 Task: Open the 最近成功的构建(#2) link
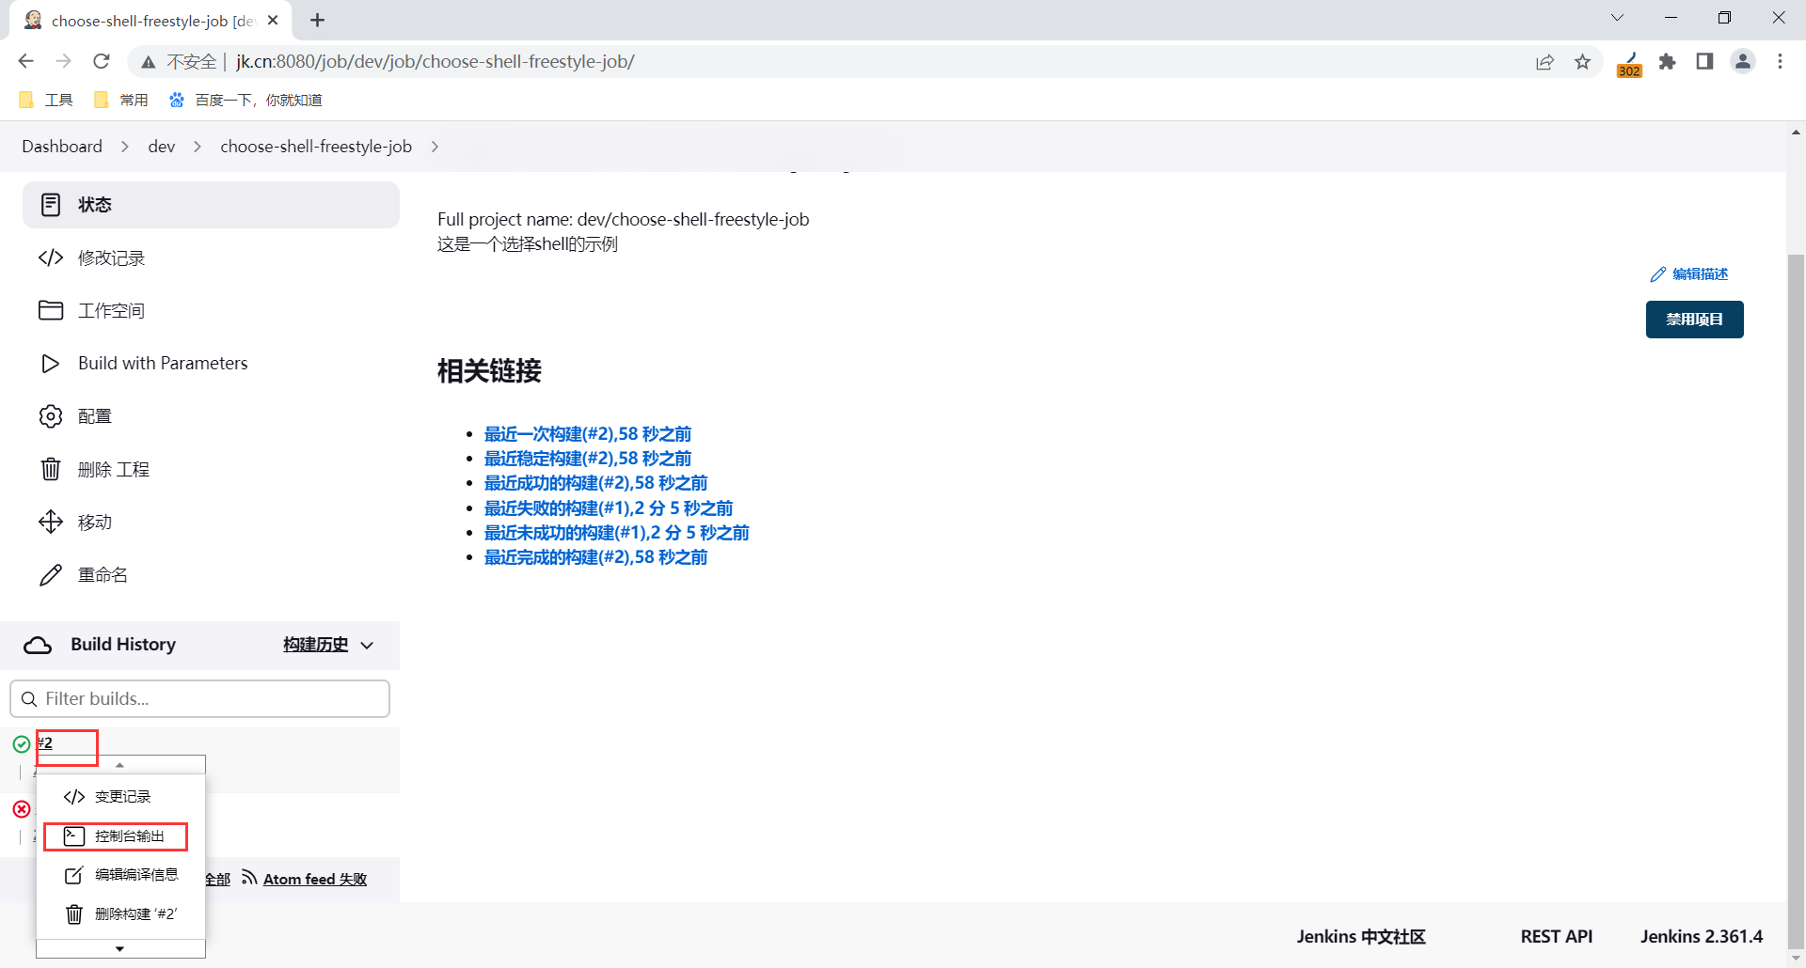595,483
